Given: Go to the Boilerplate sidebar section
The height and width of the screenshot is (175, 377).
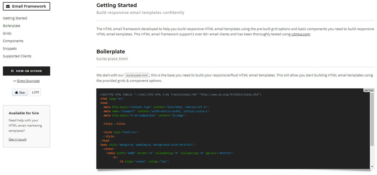Looking at the screenshot, I should 11,26.
